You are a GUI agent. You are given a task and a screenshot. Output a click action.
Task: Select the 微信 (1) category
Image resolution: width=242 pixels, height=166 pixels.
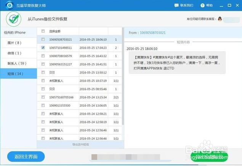coord(19,53)
